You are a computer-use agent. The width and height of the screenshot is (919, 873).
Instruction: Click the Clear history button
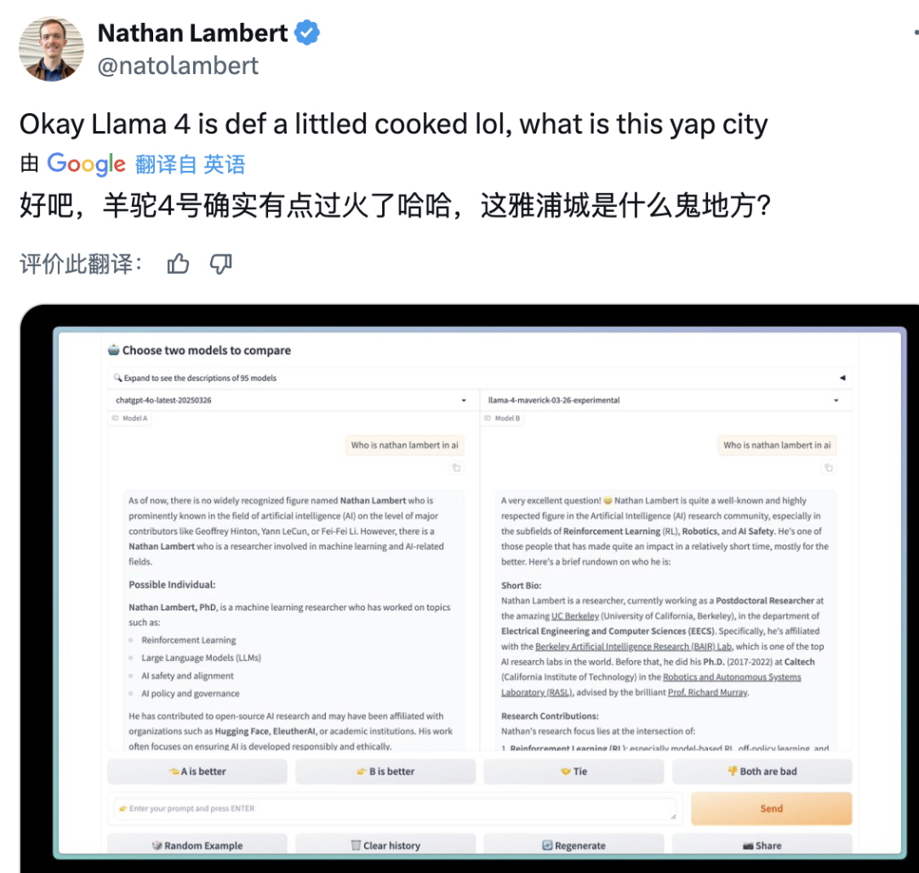(385, 845)
